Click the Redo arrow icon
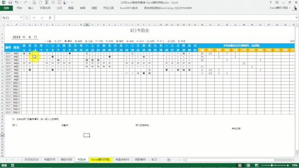This screenshot has width=299, height=168. (x=25, y=2)
